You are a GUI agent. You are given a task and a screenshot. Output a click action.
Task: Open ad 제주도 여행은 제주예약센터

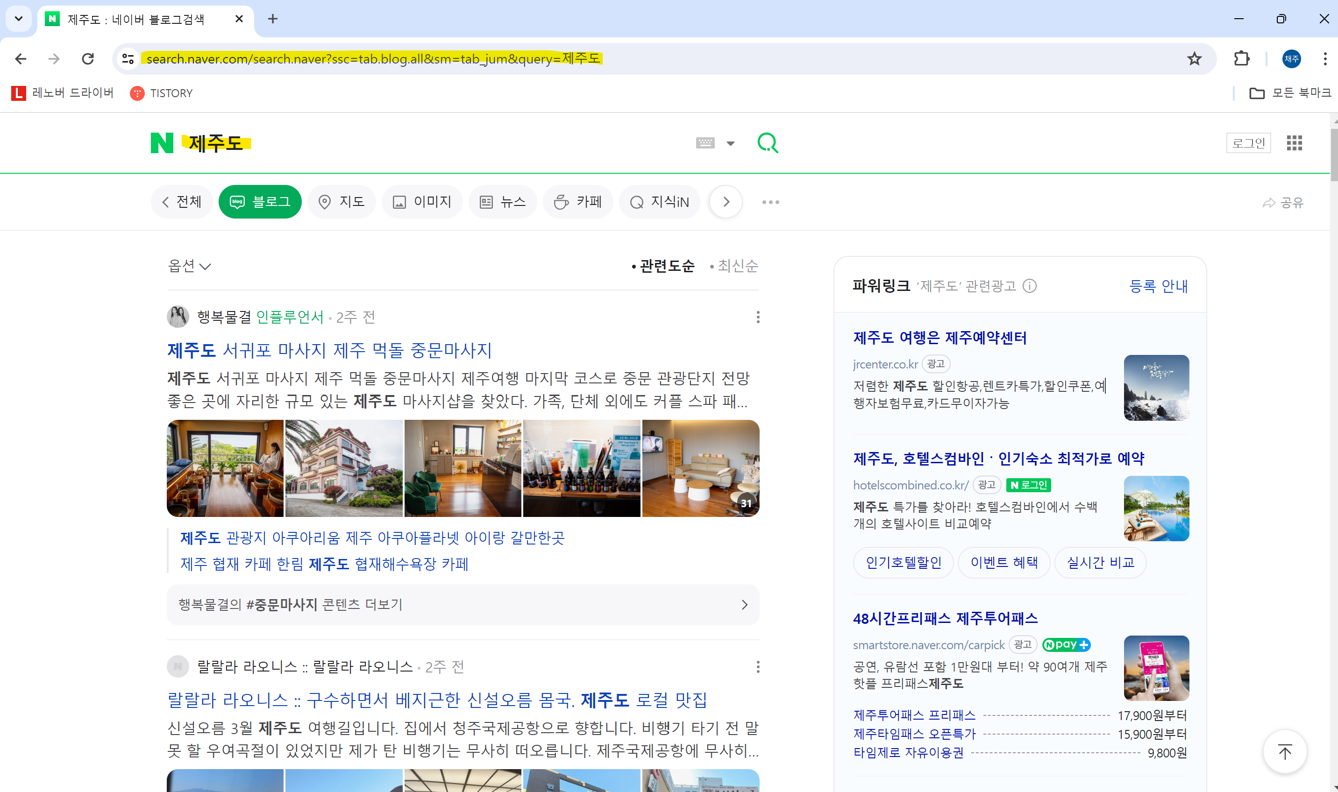(939, 337)
